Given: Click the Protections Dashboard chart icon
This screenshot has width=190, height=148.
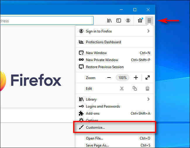Looking at the screenshot, I should [x=81, y=42].
